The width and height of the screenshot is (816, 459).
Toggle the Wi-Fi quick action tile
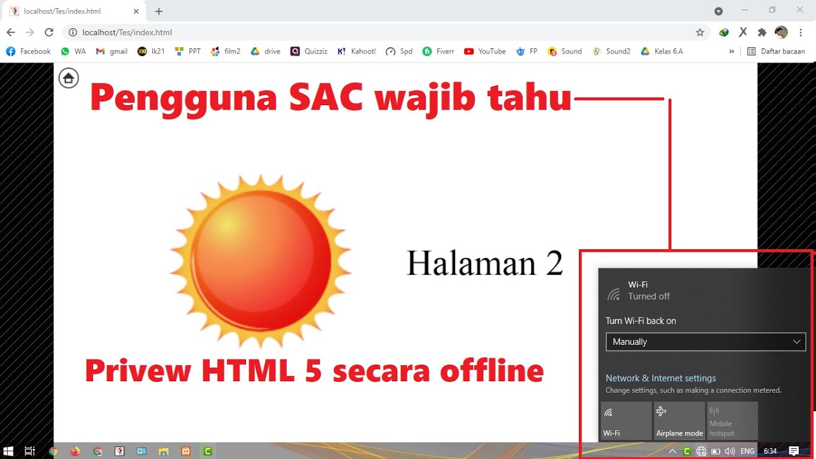coord(626,421)
